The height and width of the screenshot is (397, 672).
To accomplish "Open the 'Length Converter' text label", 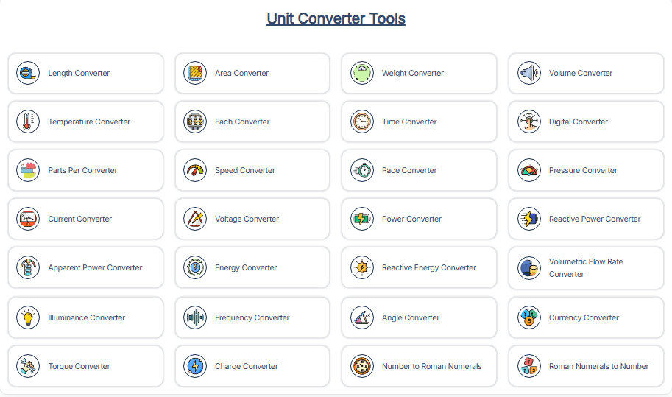I will (x=79, y=74).
